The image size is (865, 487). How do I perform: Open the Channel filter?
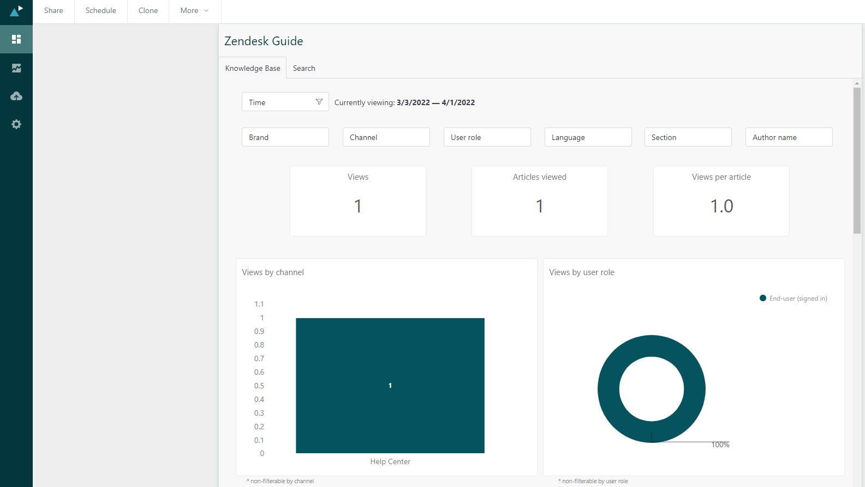386,137
